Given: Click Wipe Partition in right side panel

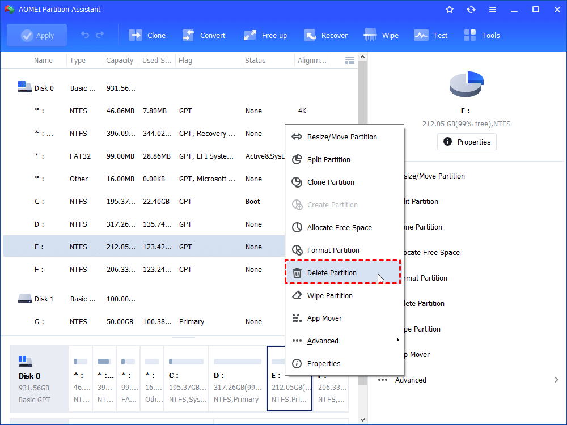Looking at the screenshot, I should click(x=422, y=329).
